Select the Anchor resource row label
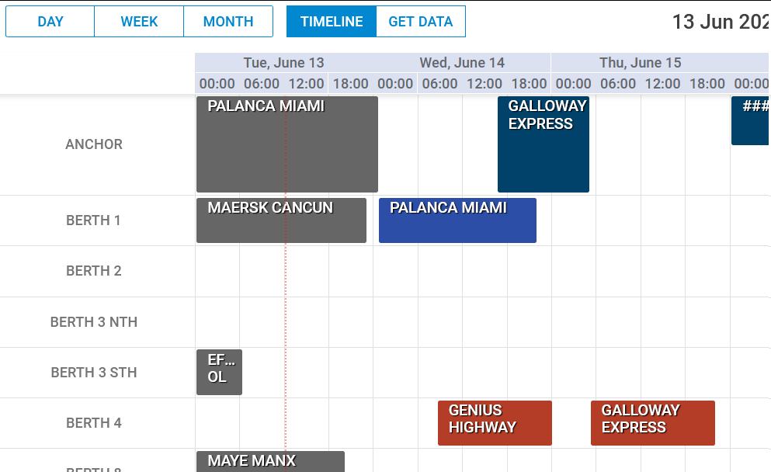 [x=94, y=144]
